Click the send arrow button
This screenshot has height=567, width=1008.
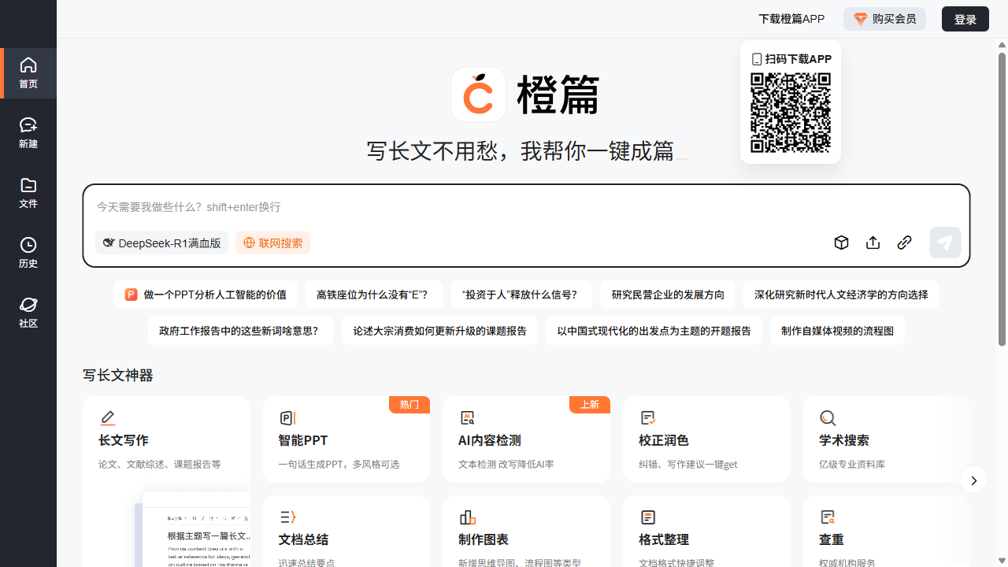coord(945,243)
